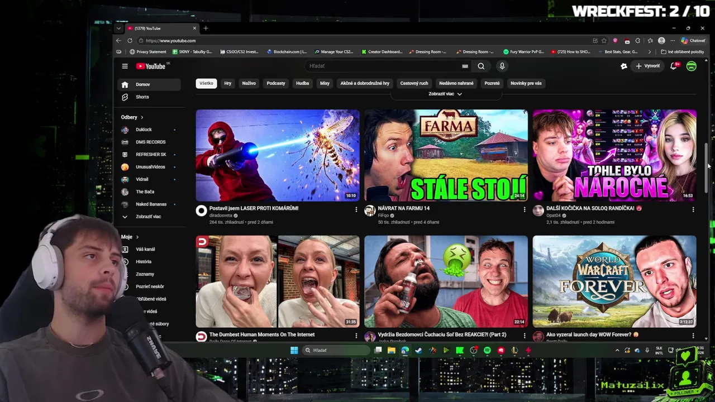The height and width of the screenshot is (402, 715).
Task: Click the Vytvoriť create button
Action: pyautogui.click(x=647, y=66)
